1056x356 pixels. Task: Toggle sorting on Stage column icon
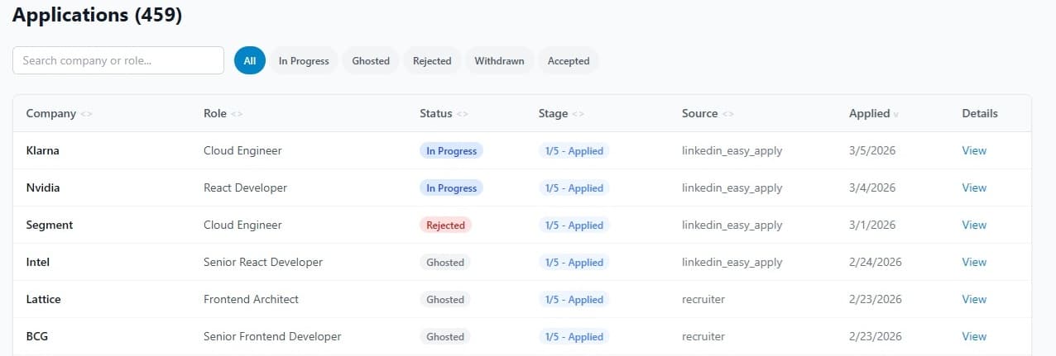578,114
